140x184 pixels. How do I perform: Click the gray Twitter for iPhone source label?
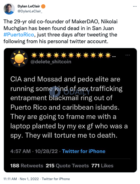56,179
